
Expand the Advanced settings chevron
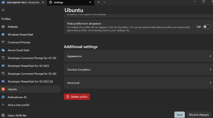(x=210, y=83)
